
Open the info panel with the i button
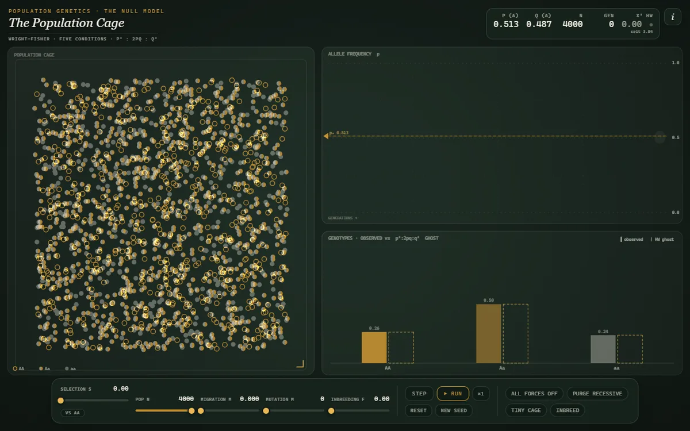pyautogui.click(x=673, y=17)
